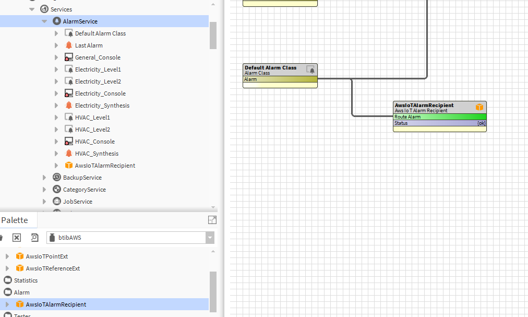
Task: Expand AwsIoTPointExt in the palette
Action: [x=7, y=256]
